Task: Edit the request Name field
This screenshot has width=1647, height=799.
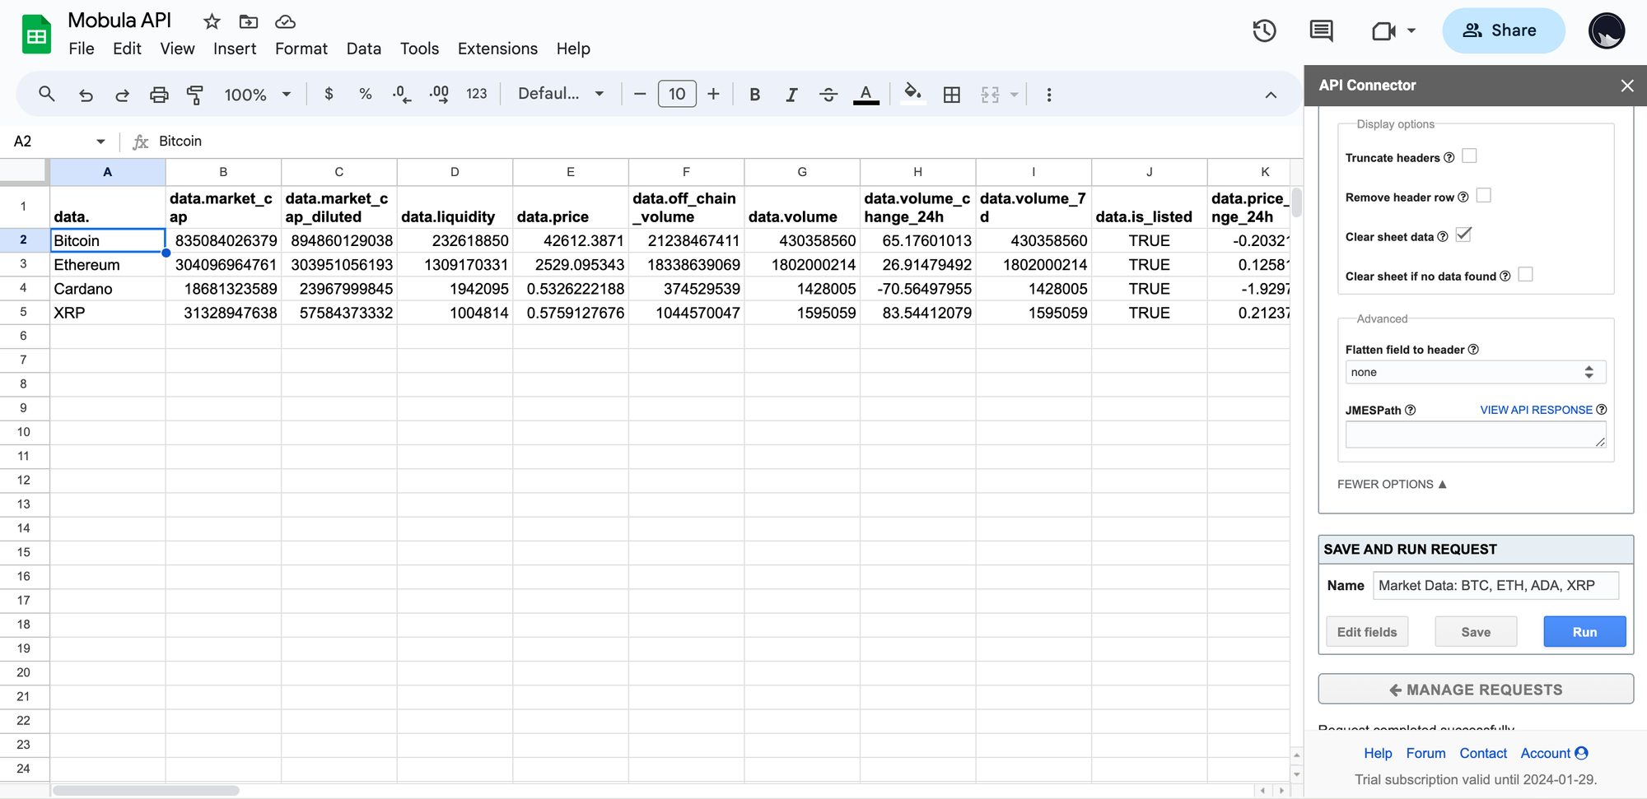Action: coord(1496,585)
